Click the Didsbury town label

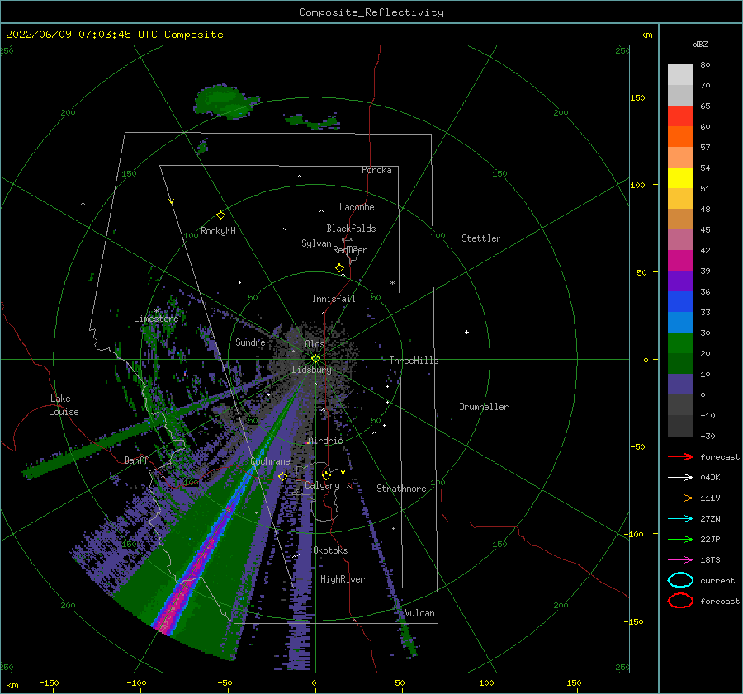311,370
